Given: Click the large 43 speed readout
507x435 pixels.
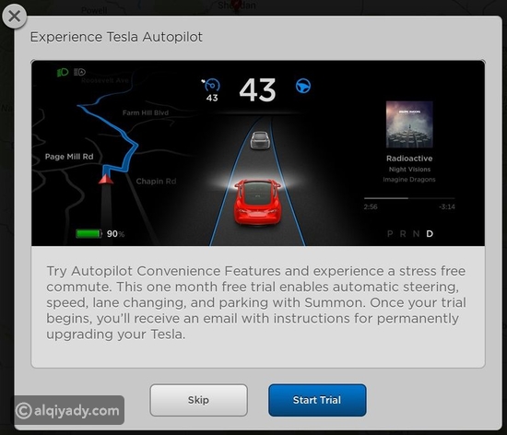Looking at the screenshot, I should (x=257, y=90).
